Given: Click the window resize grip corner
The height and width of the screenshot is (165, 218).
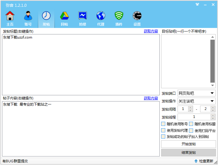Looking at the screenshot, I should [x=216, y=162].
